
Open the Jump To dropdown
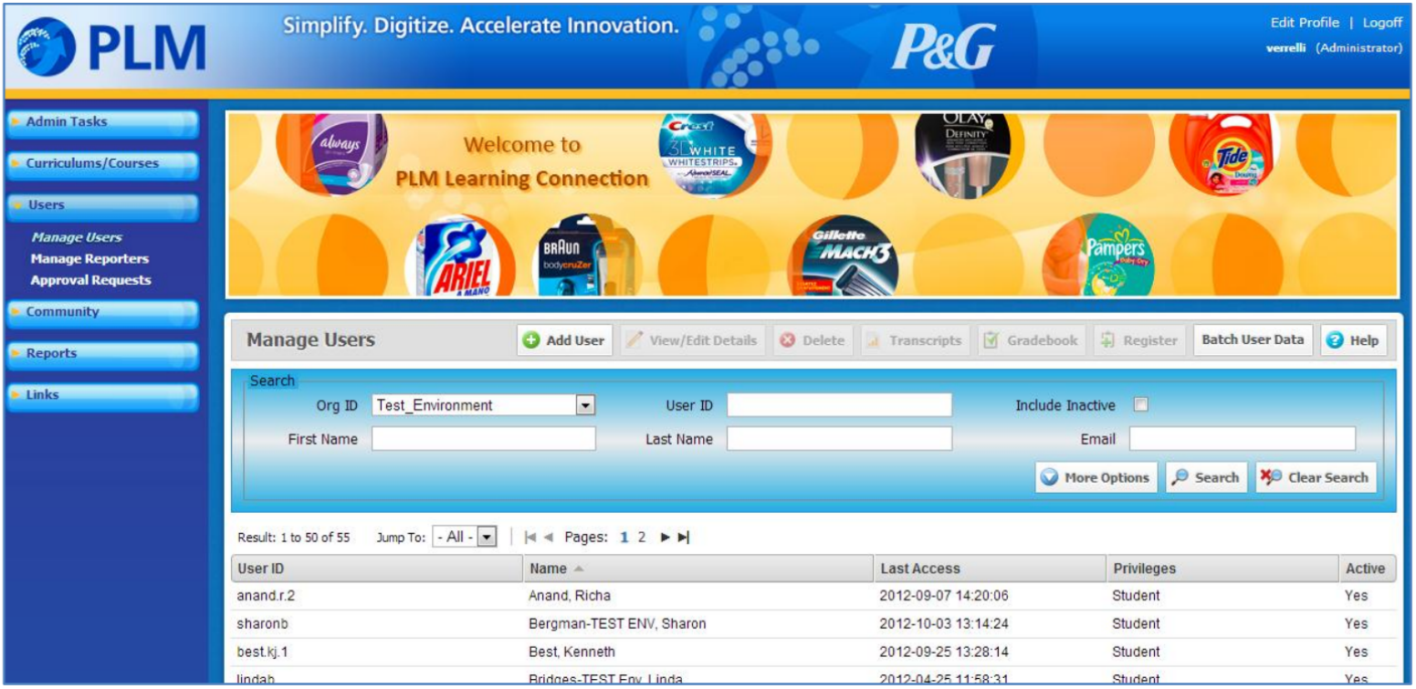[x=487, y=538]
